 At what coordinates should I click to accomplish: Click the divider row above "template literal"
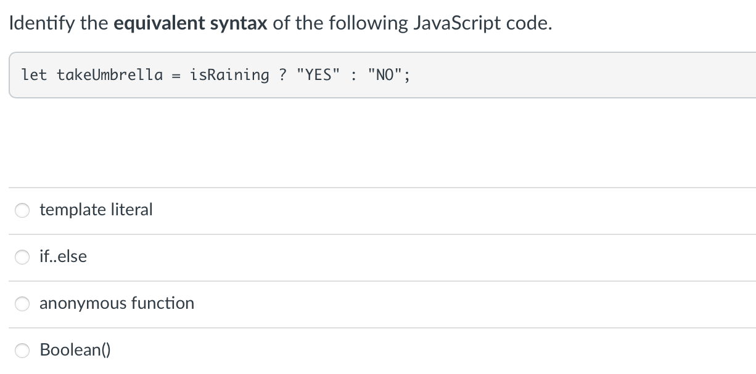pyautogui.click(x=378, y=188)
